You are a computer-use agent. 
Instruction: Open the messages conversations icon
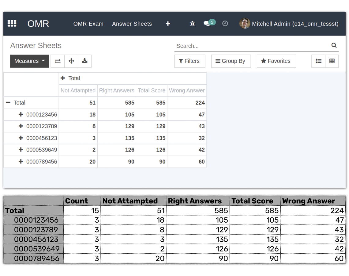(x=207, y=24)
